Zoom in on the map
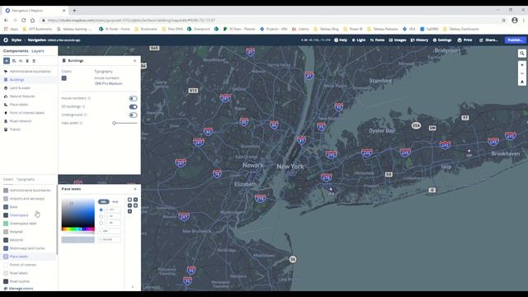Viewport: 528px width, 297px height. [x=522, y=65]
